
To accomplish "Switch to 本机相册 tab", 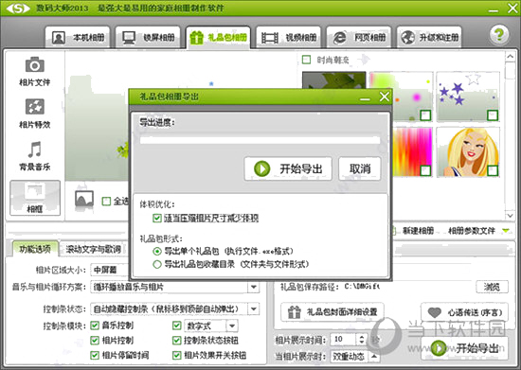I will pos(78,38).
